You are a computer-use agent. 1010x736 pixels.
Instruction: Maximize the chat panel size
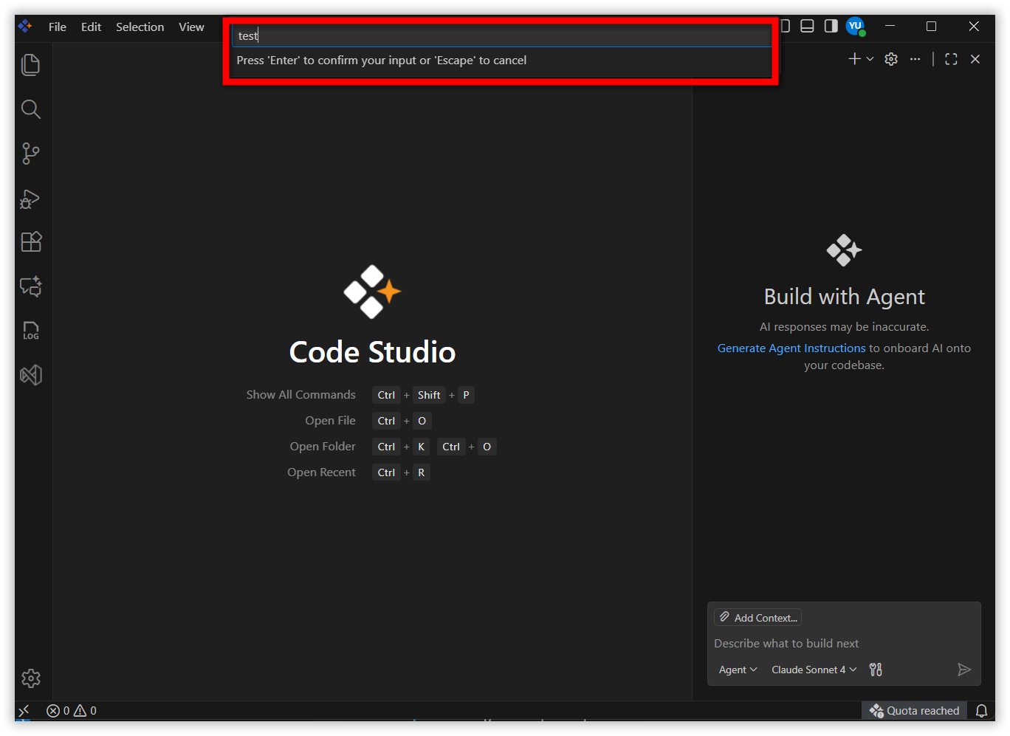point(951,59)
